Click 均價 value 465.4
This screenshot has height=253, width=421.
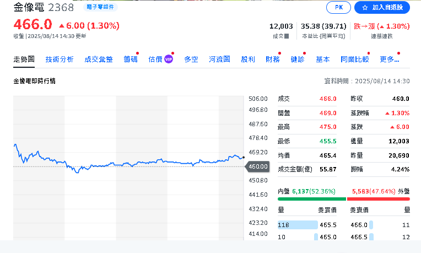coord(328,155)
